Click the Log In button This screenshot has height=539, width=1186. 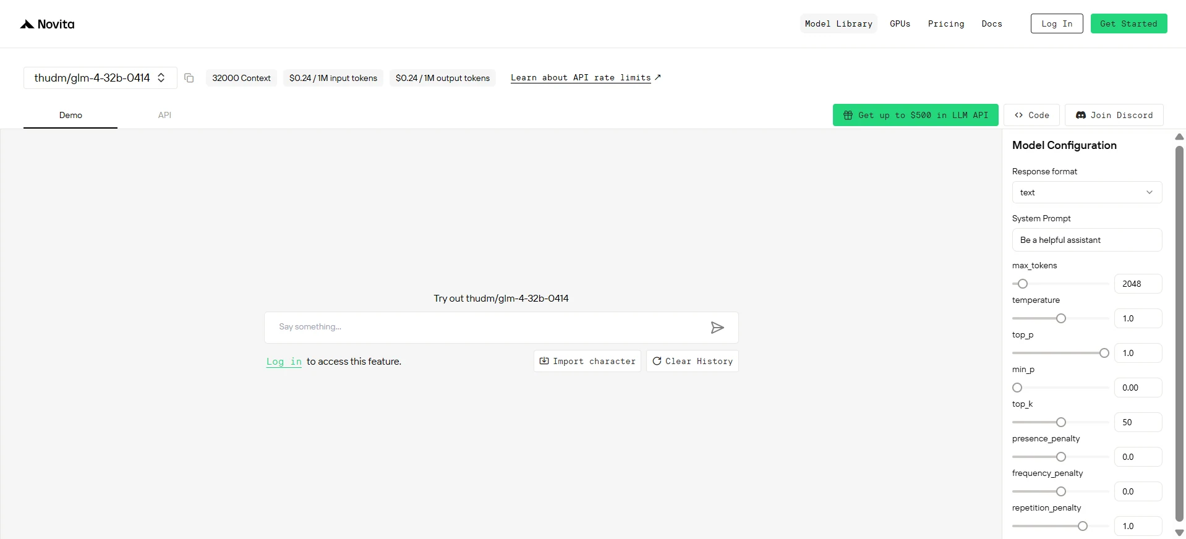1057,23
